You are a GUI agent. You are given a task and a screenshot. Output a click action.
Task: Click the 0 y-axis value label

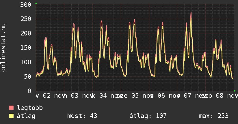pyautogui.click(x=29, y=91)
